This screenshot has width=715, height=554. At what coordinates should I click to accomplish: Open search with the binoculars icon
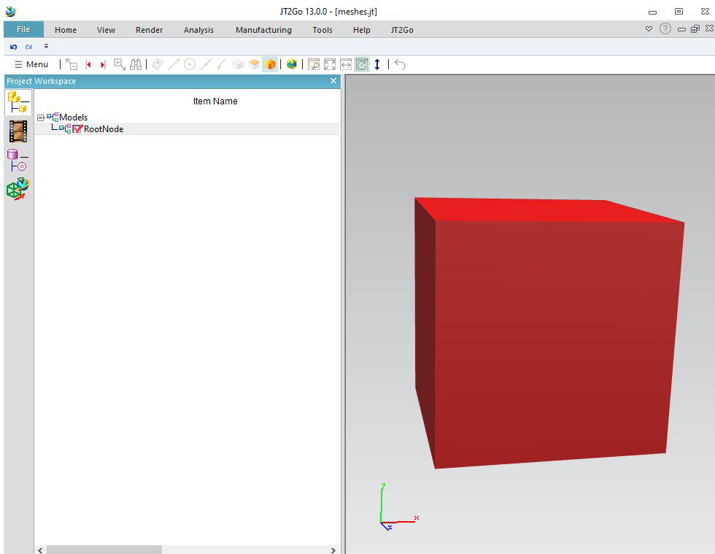[x=136, y=64]
